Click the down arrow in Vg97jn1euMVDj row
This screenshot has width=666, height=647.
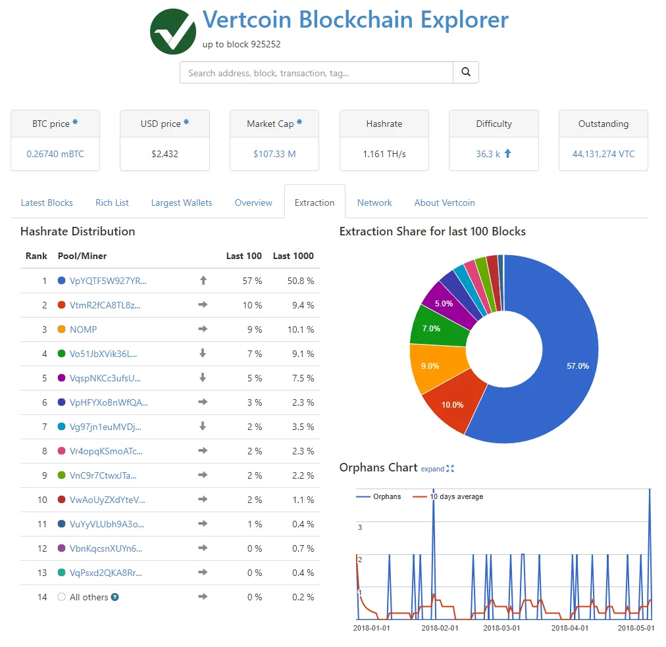coord(203,426)
